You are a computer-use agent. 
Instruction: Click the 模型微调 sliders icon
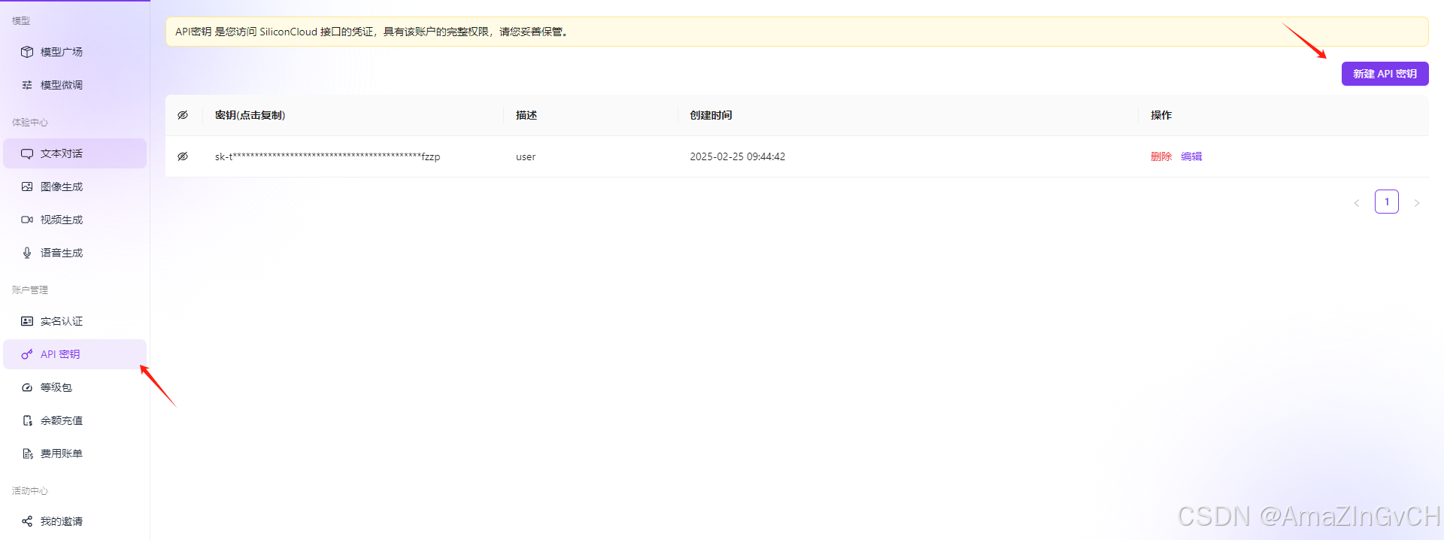coord(27,85)
